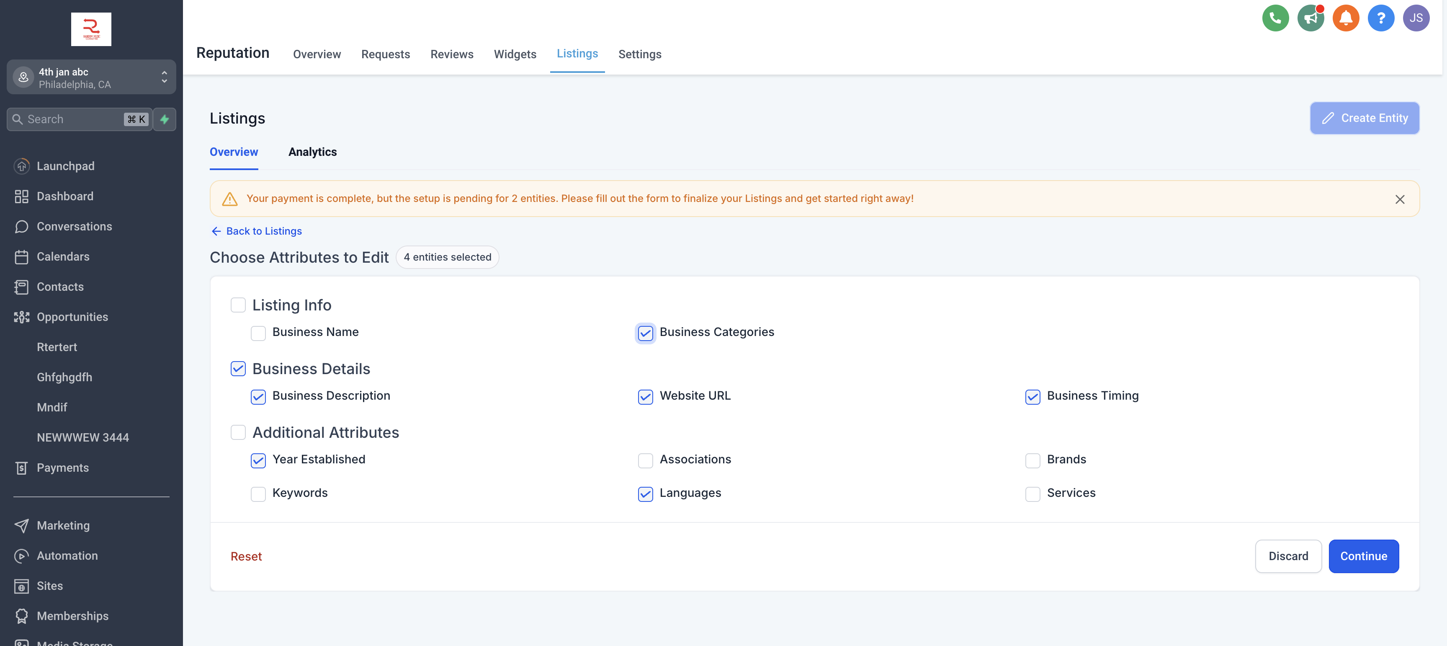
Task: Open the megaphone announcements icon
Action: [1311, 18]
